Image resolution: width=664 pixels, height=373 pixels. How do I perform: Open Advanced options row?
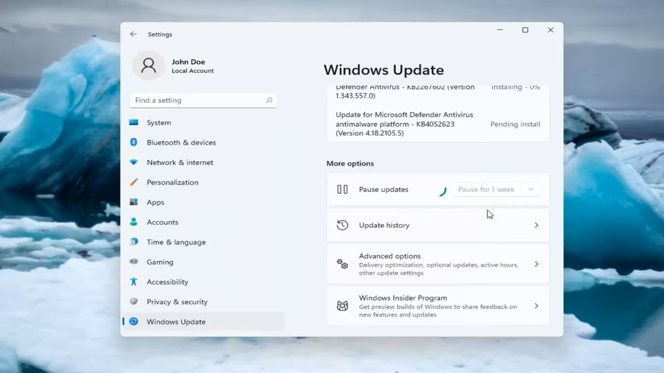coord(438,264)
